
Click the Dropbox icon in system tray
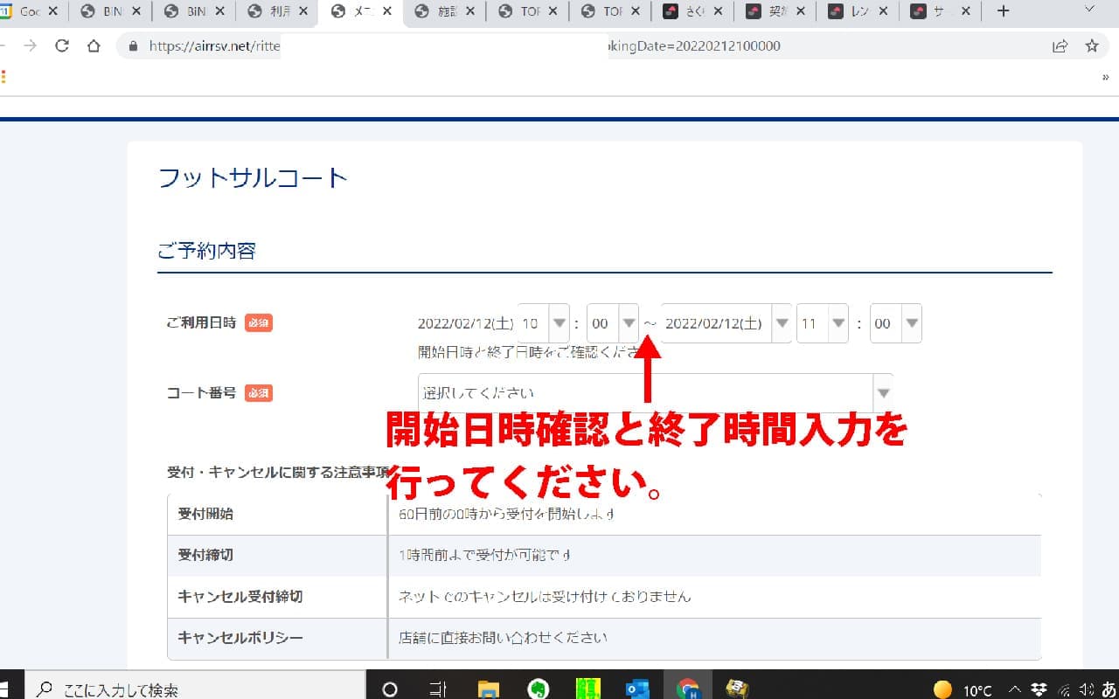1039,689
